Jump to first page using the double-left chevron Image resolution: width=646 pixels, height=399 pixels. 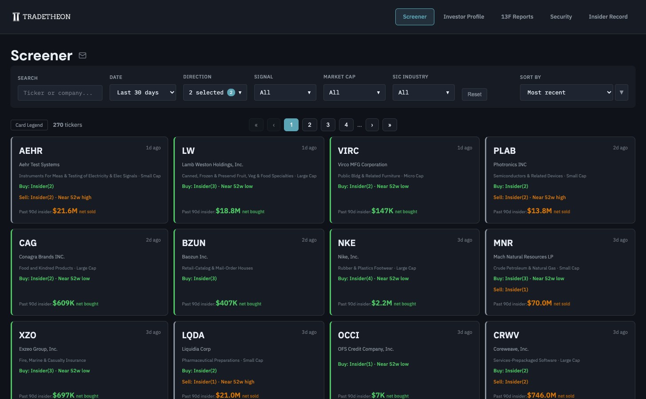[x=256, y=125]
